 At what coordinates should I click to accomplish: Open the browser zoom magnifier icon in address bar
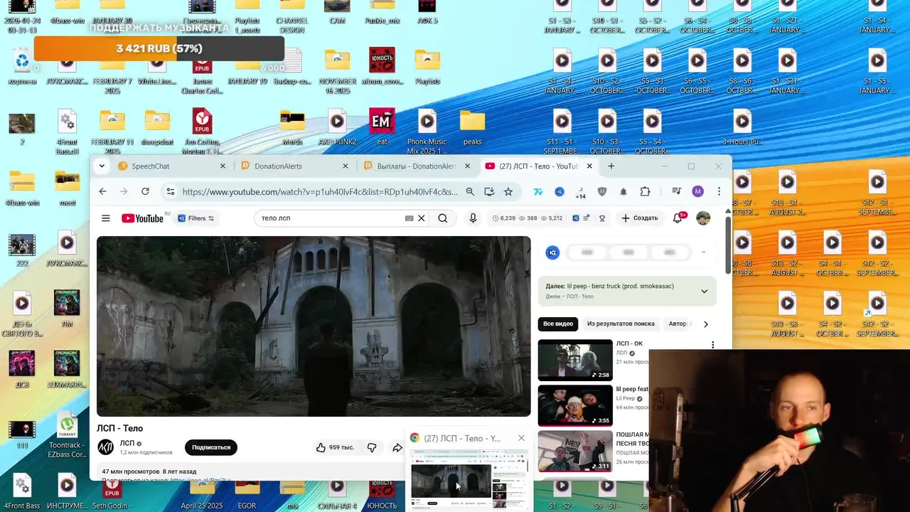coord(470,191)
